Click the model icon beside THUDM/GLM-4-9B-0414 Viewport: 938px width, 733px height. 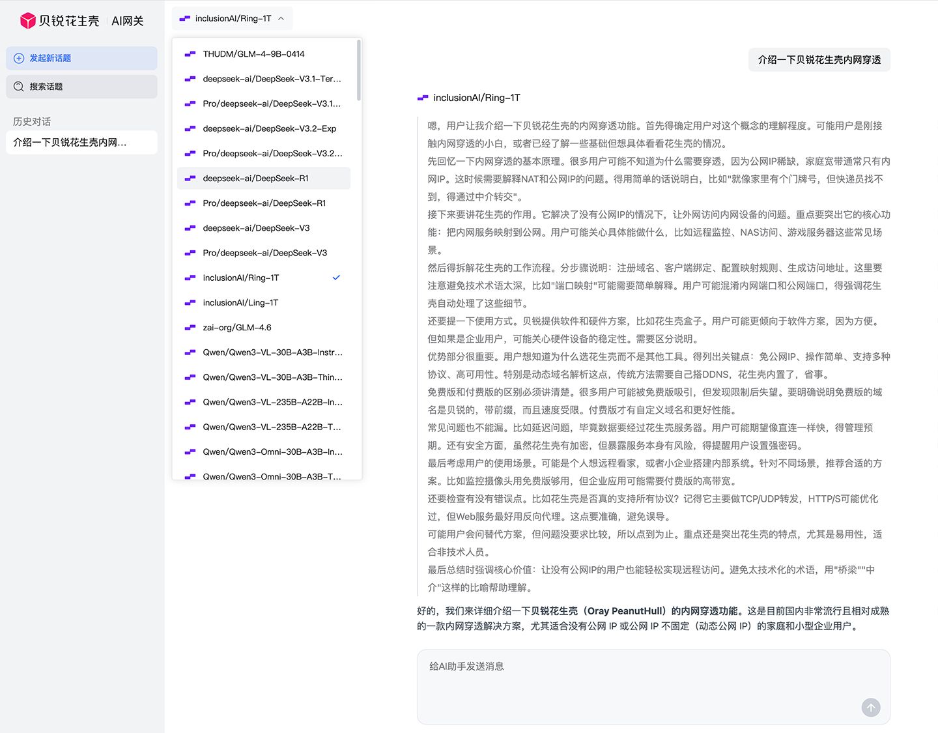[x=190, y=54]
